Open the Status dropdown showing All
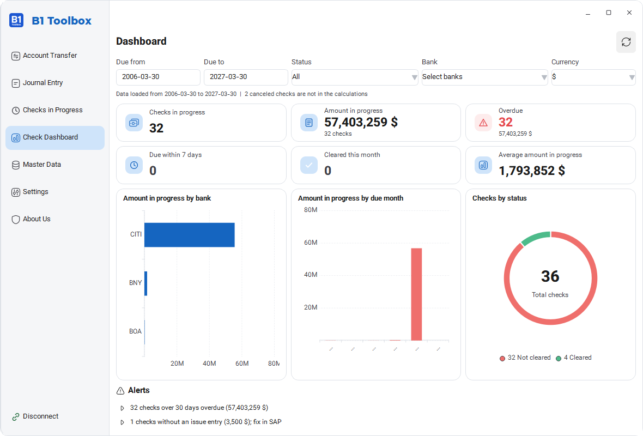Screen dimensions: 643x436 click(355, 77)
